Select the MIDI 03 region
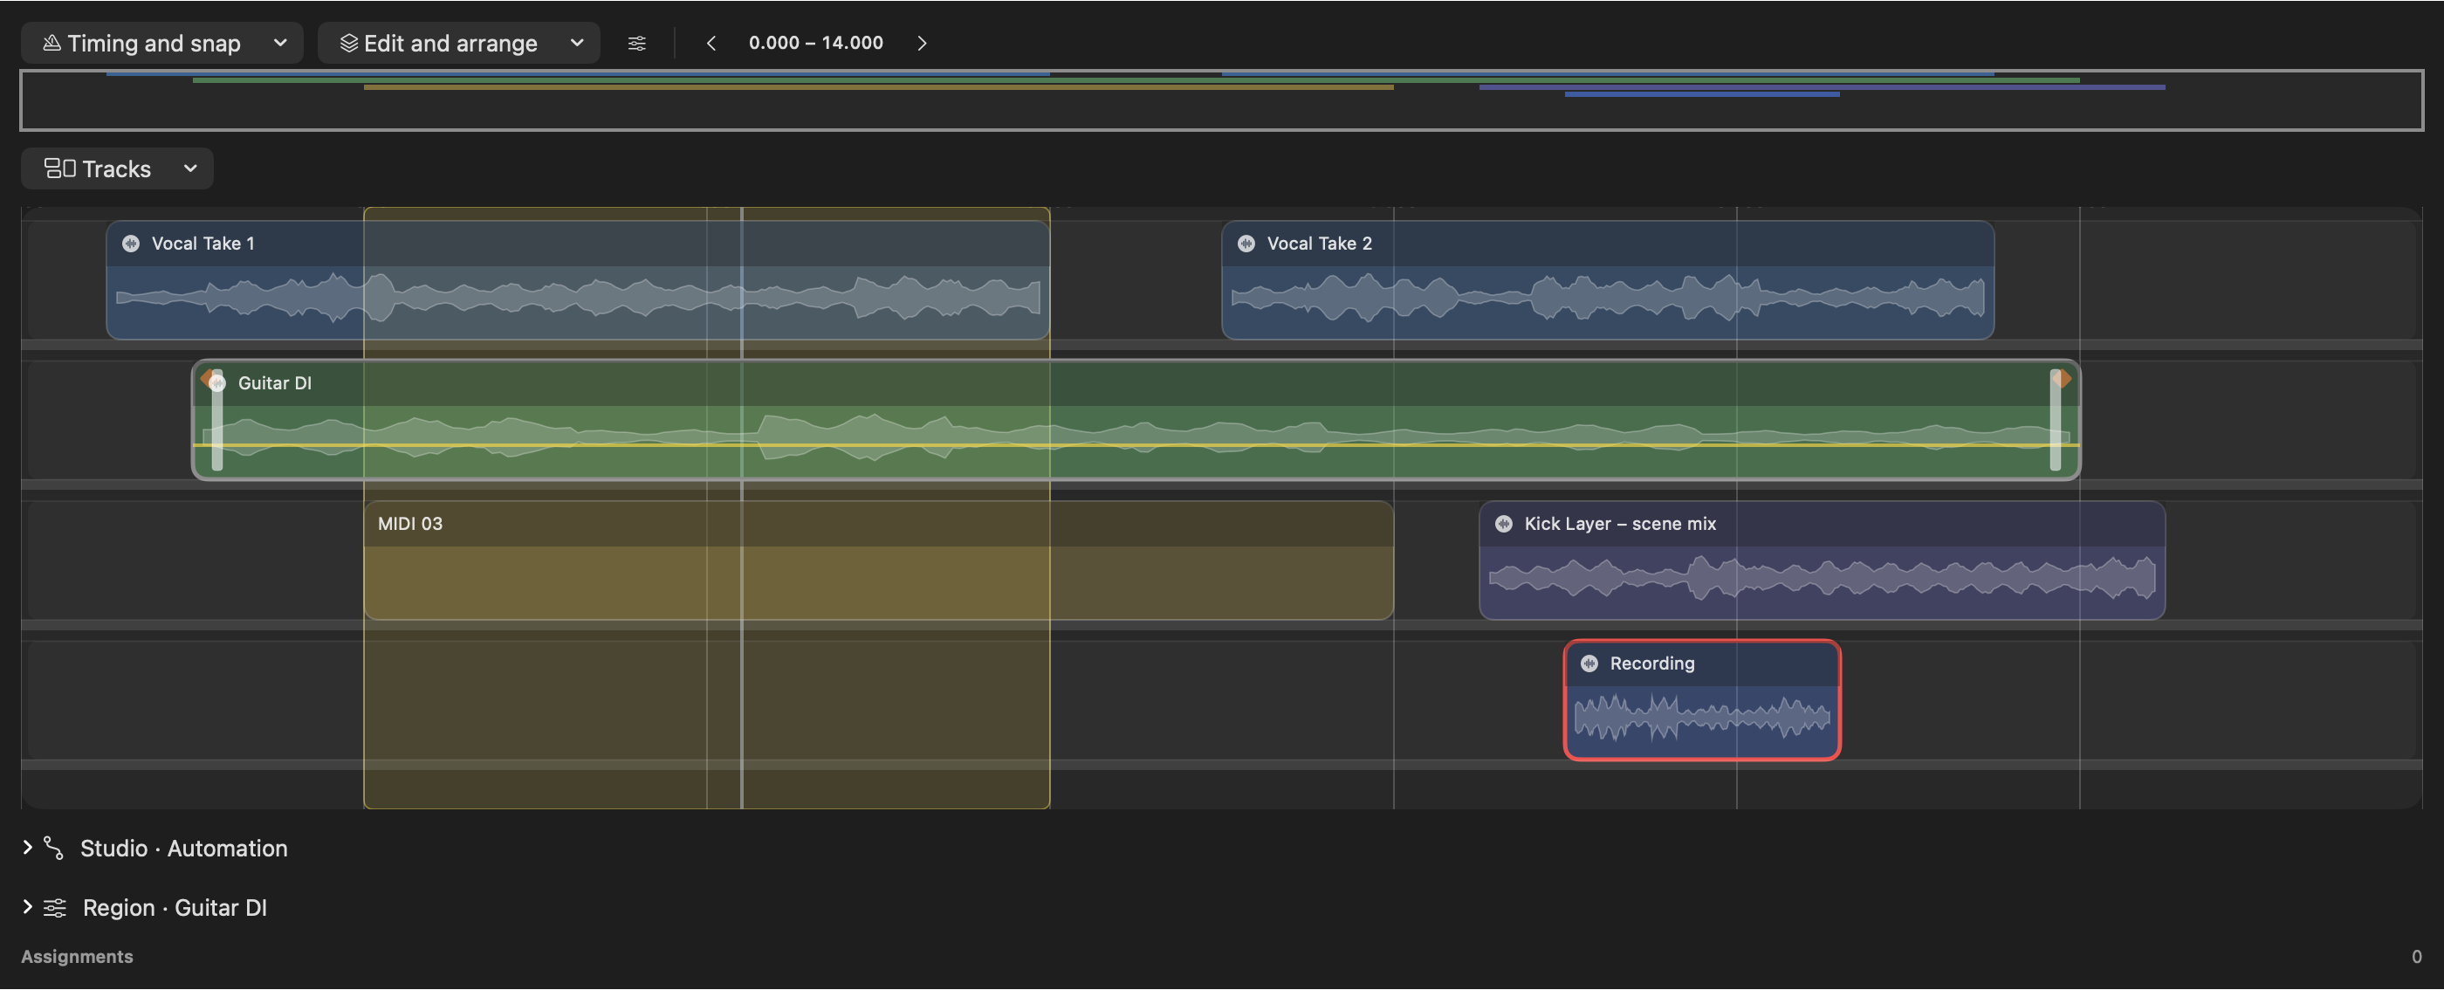This screenshot has width=2444, height=990. tap(877, 561)
